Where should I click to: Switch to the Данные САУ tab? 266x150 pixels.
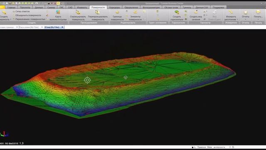[x=202, y=7]
